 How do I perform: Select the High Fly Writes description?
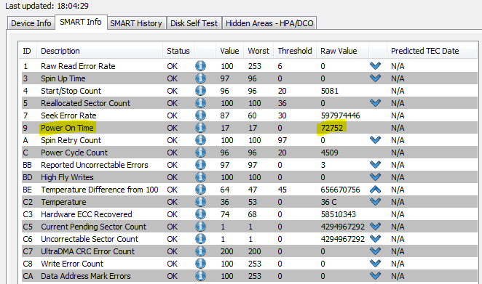67,177
